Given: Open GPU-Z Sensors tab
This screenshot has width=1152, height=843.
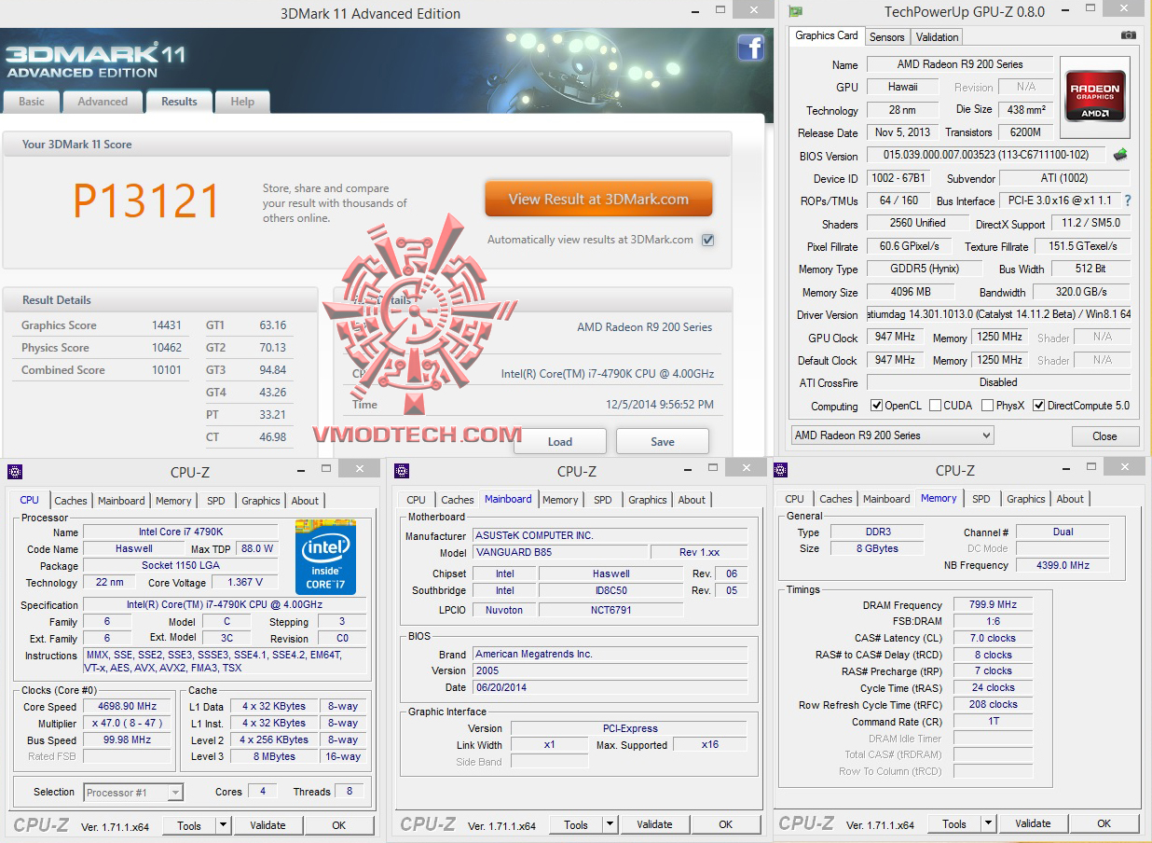Looking at the screenshot, I should point(886,37).
